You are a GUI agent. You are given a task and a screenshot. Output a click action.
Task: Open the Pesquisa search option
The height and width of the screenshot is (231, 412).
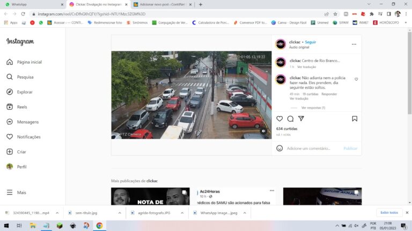tap(20, 77)
